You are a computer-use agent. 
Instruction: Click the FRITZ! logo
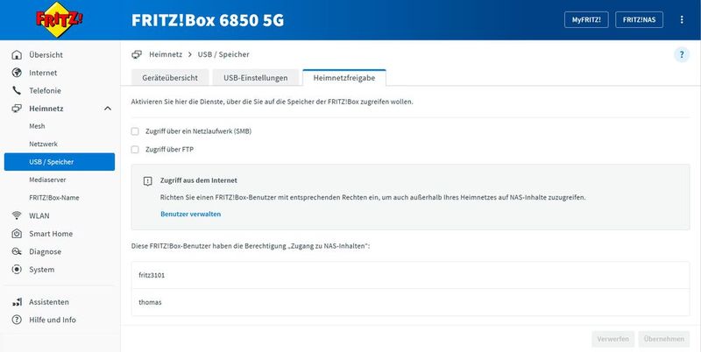60,19
